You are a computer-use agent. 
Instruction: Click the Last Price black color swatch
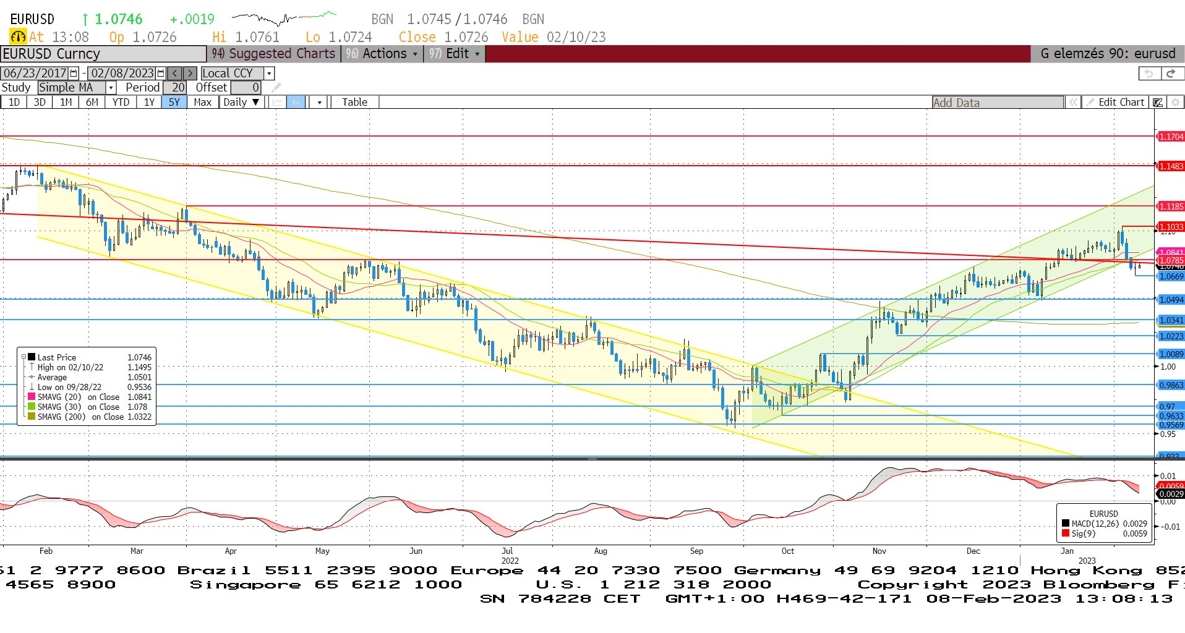pyautogui.click(x=31, y=357)
